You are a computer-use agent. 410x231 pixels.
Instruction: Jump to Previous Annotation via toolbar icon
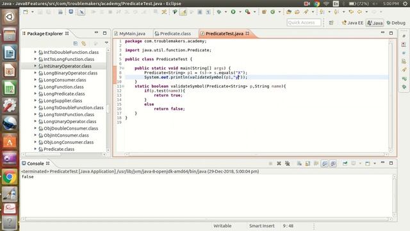pyautogui.click(x=336, y=12)
